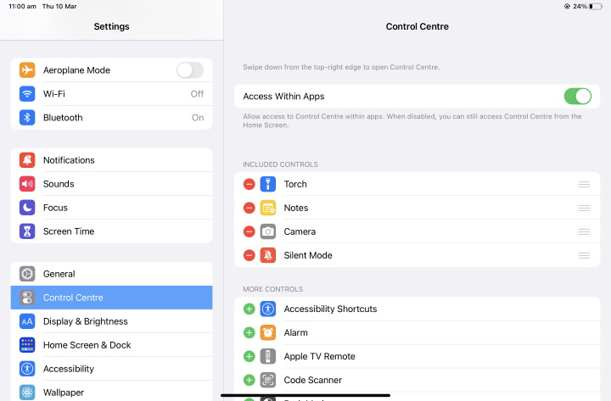
Task: Open the Screen Time settings row
Action: click(x=111, y=231)
